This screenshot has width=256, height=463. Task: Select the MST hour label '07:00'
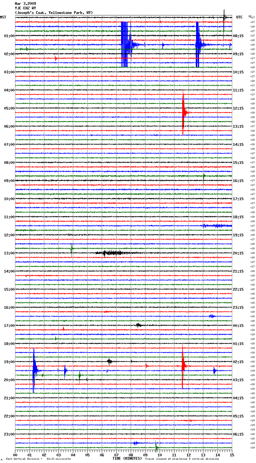[9, 145]
